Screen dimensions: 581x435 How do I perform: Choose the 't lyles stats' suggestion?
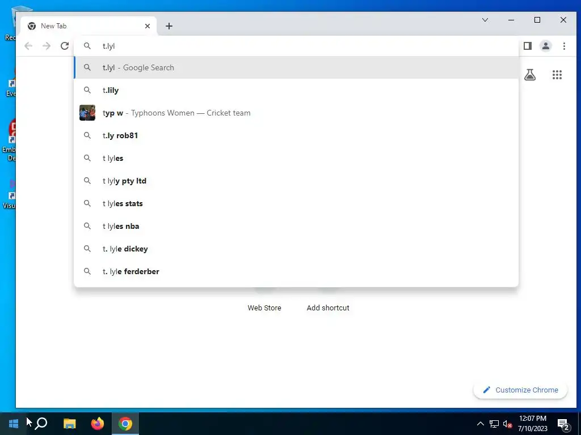point(296,203)
